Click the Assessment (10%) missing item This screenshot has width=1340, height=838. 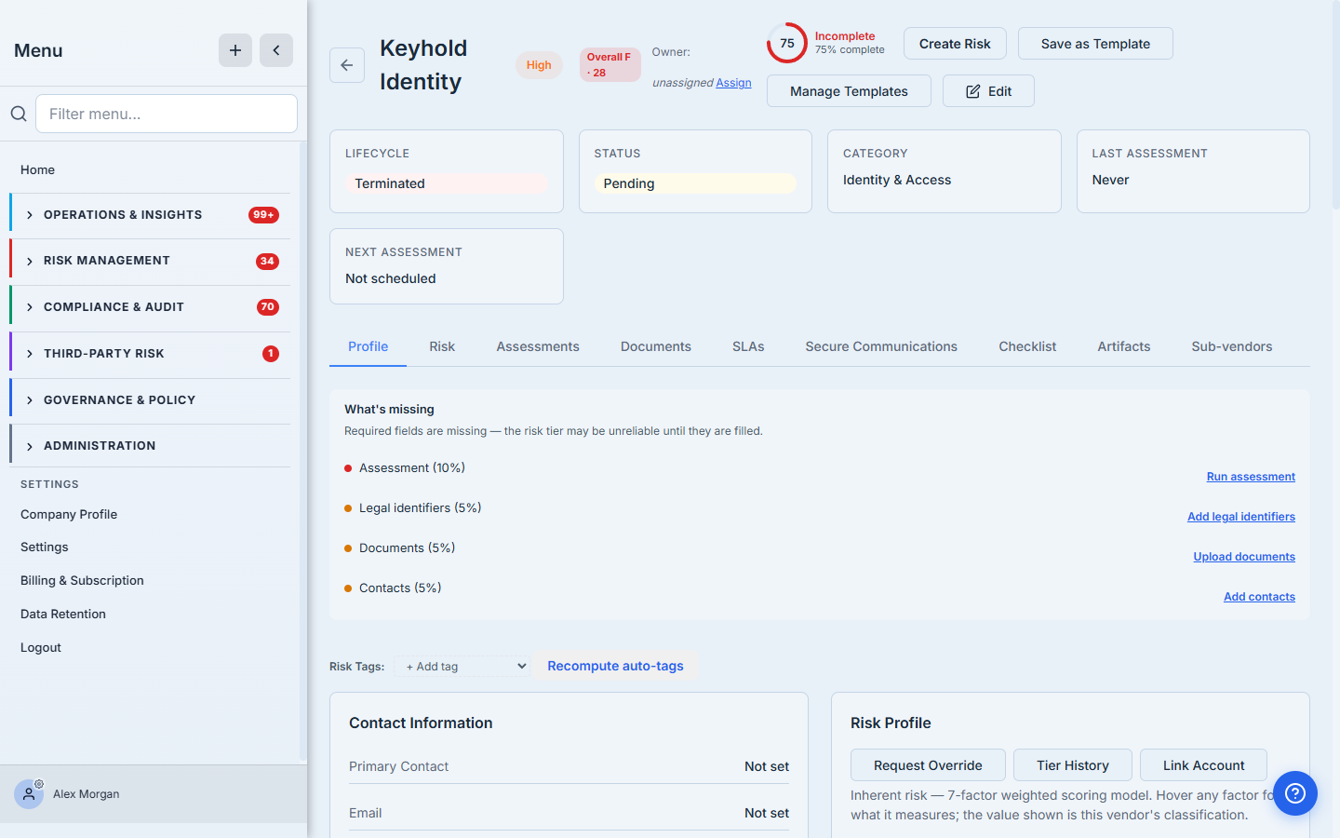[x=412, y=467]
